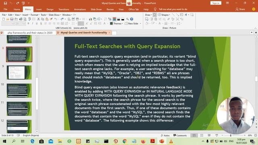Select slide 11 thumbnail

[x=19, y=109]
